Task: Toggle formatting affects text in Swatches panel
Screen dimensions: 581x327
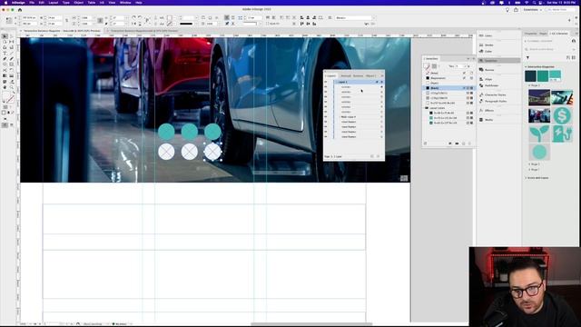Action: click(x=439, y=66)
